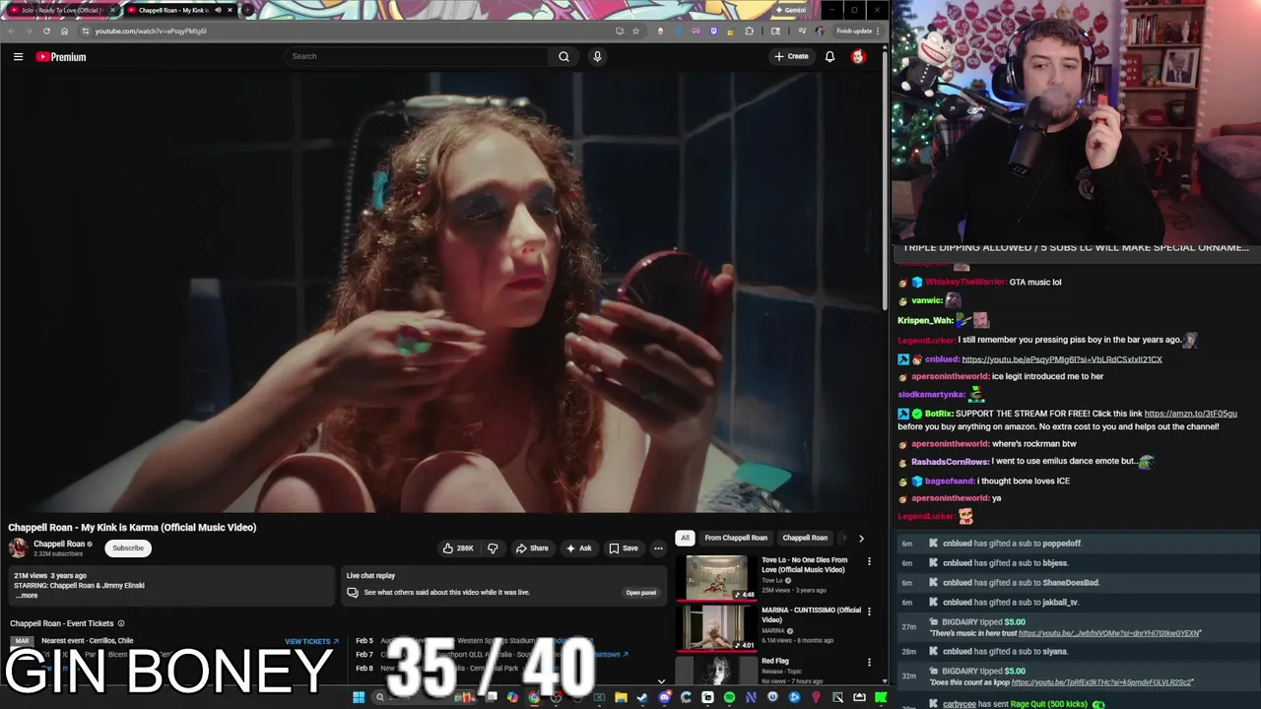Show info about Event Tickets section
This screenshot has width=1261, height=709.
[121, 623]
